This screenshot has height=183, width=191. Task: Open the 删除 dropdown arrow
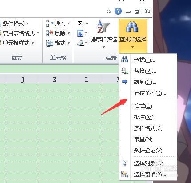[x=68, y=33]
